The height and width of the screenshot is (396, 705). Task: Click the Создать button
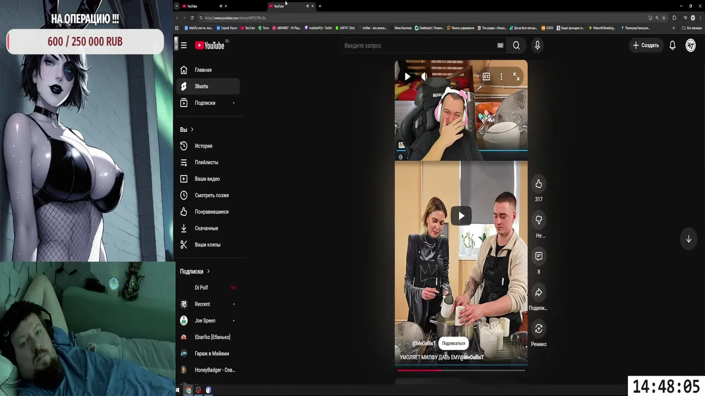646,46
